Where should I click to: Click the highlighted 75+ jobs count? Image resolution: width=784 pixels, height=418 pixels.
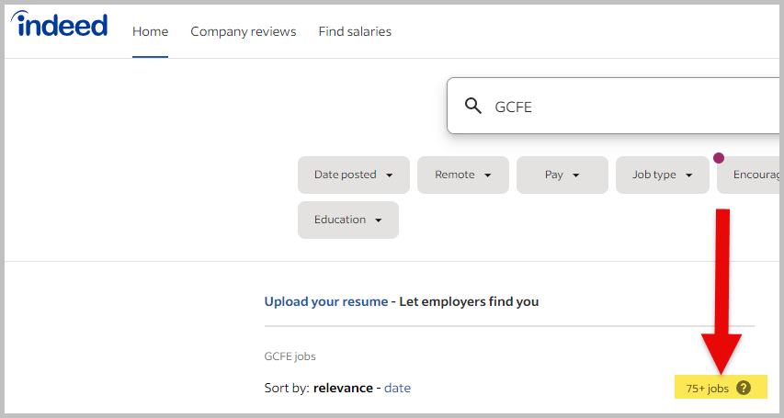[707, 389]
